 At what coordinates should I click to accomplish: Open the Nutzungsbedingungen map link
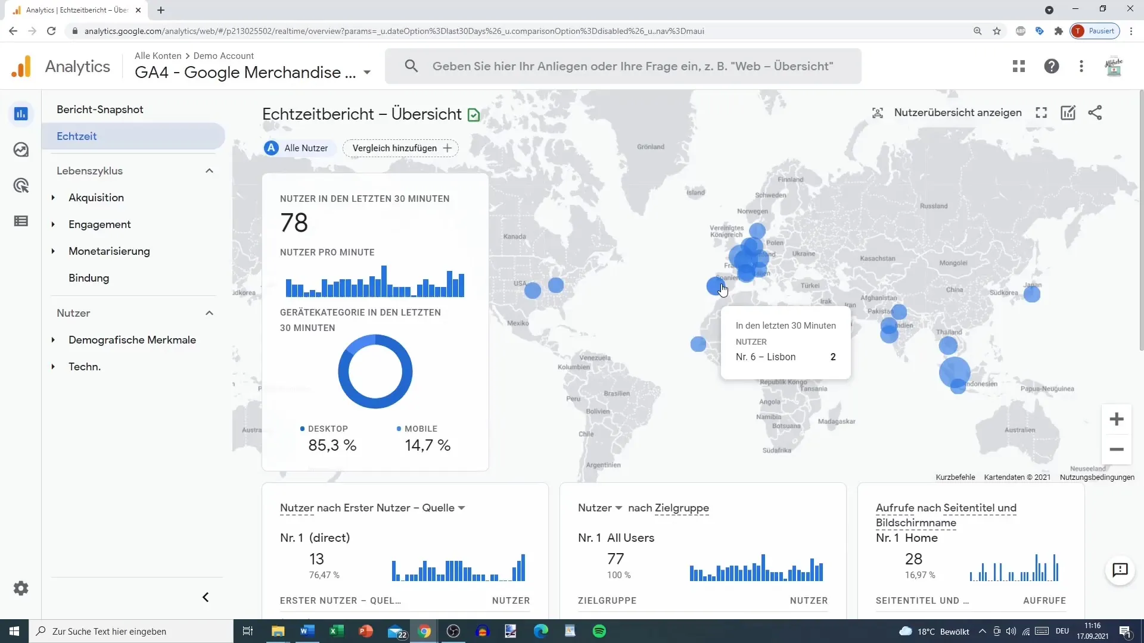point(1097,477)
